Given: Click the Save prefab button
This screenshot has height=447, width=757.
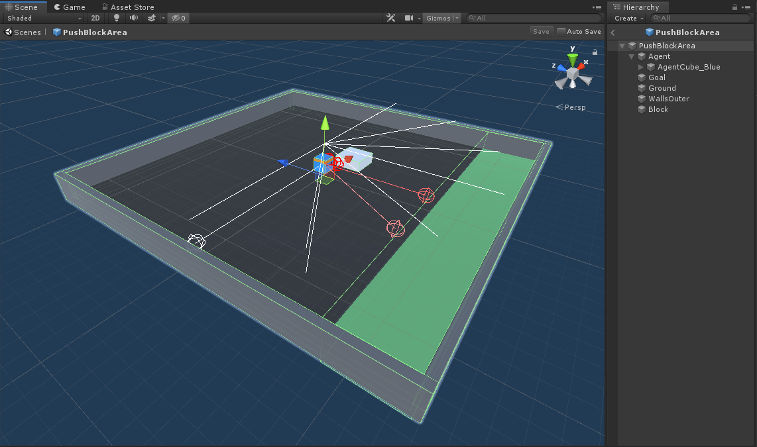Looking at the screenshot, I should coord(541,31).
